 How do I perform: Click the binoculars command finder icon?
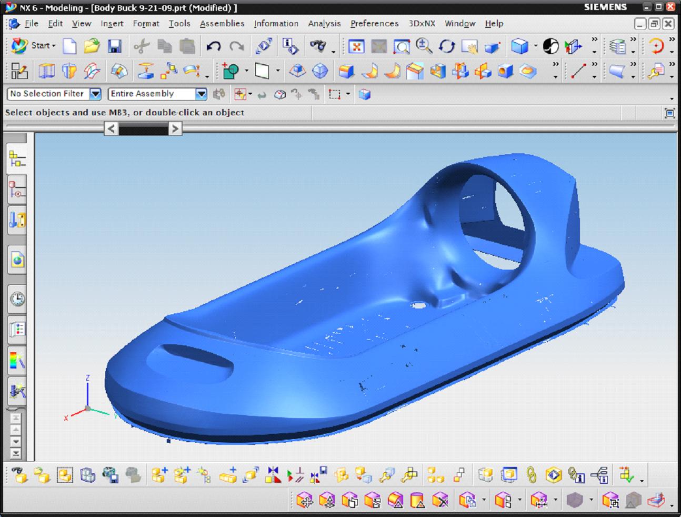click(x=317, y=46)
